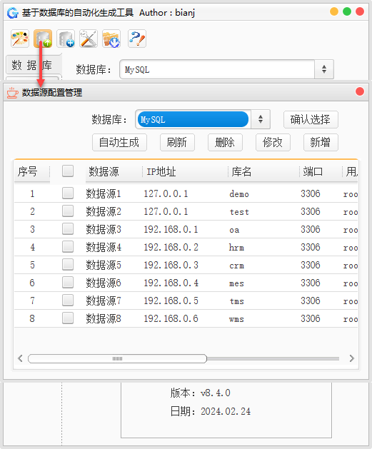Screen dimensions: 372x449
Task: Open the wrench and screwdriver settings icon
Action: [89, 39]
